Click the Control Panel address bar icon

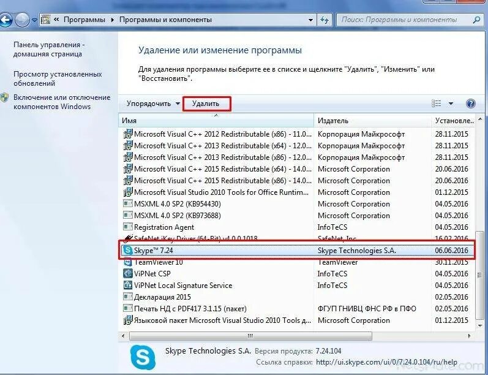coord(46,20)
